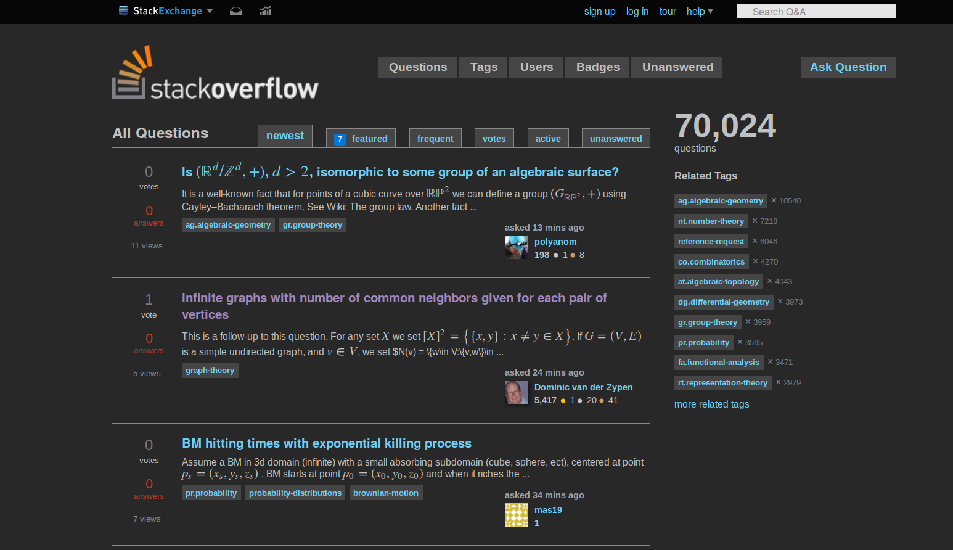Click Dominic van der Zypen's avatar
Viewport: 953px width, 550px height.
517,393
